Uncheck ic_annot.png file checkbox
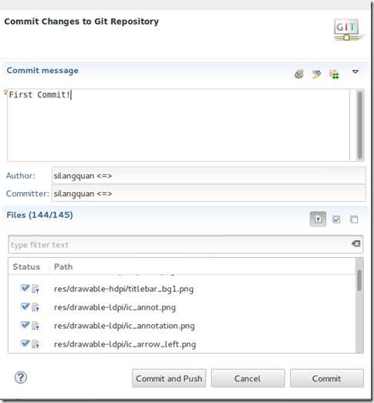The height and width of the screenshot is (403, 374). point(25,306)
